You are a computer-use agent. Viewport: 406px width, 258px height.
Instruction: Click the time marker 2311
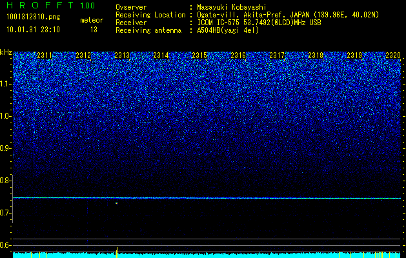point(45,55)
